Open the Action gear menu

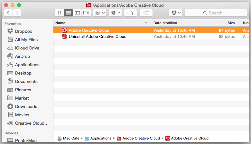click(x=115, y=13)
